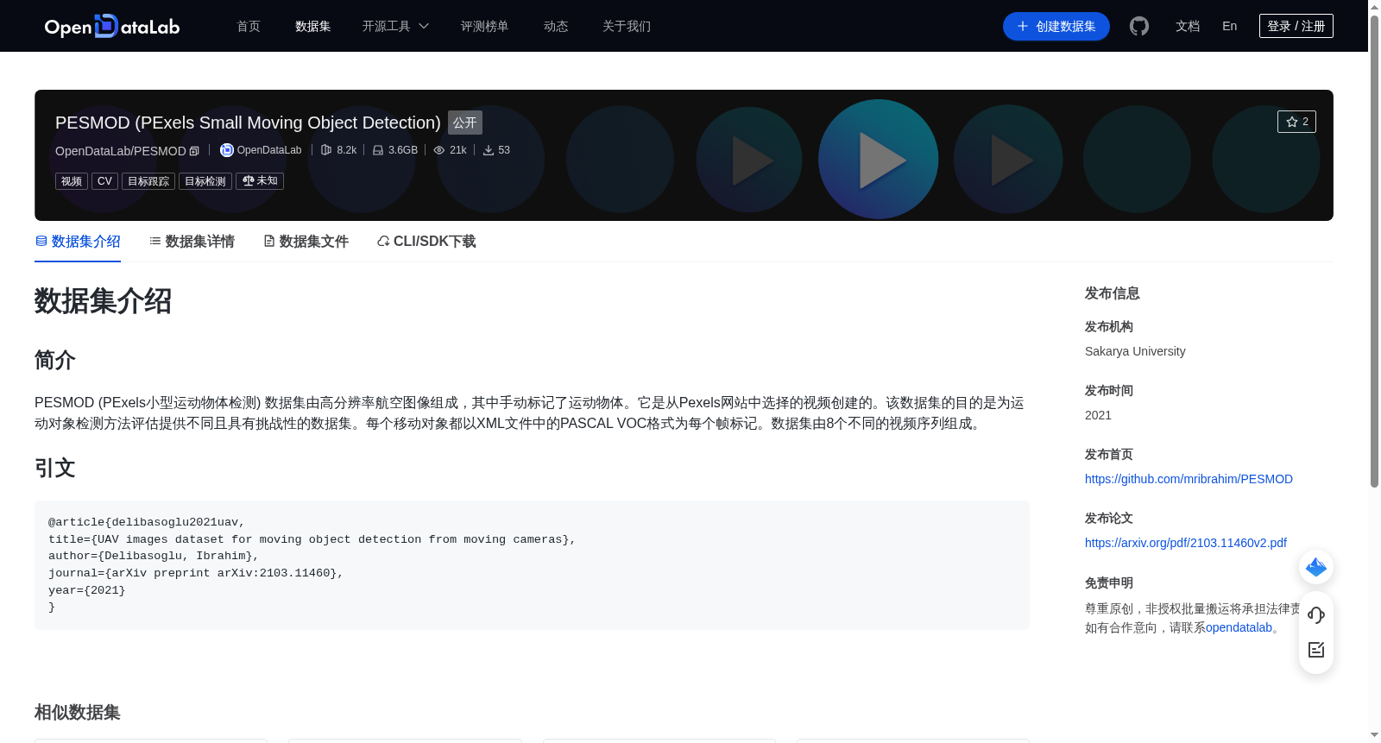1381x743 pixels.
Task: Open 关于我们 navigation item
Action: (x=627, y=27)
